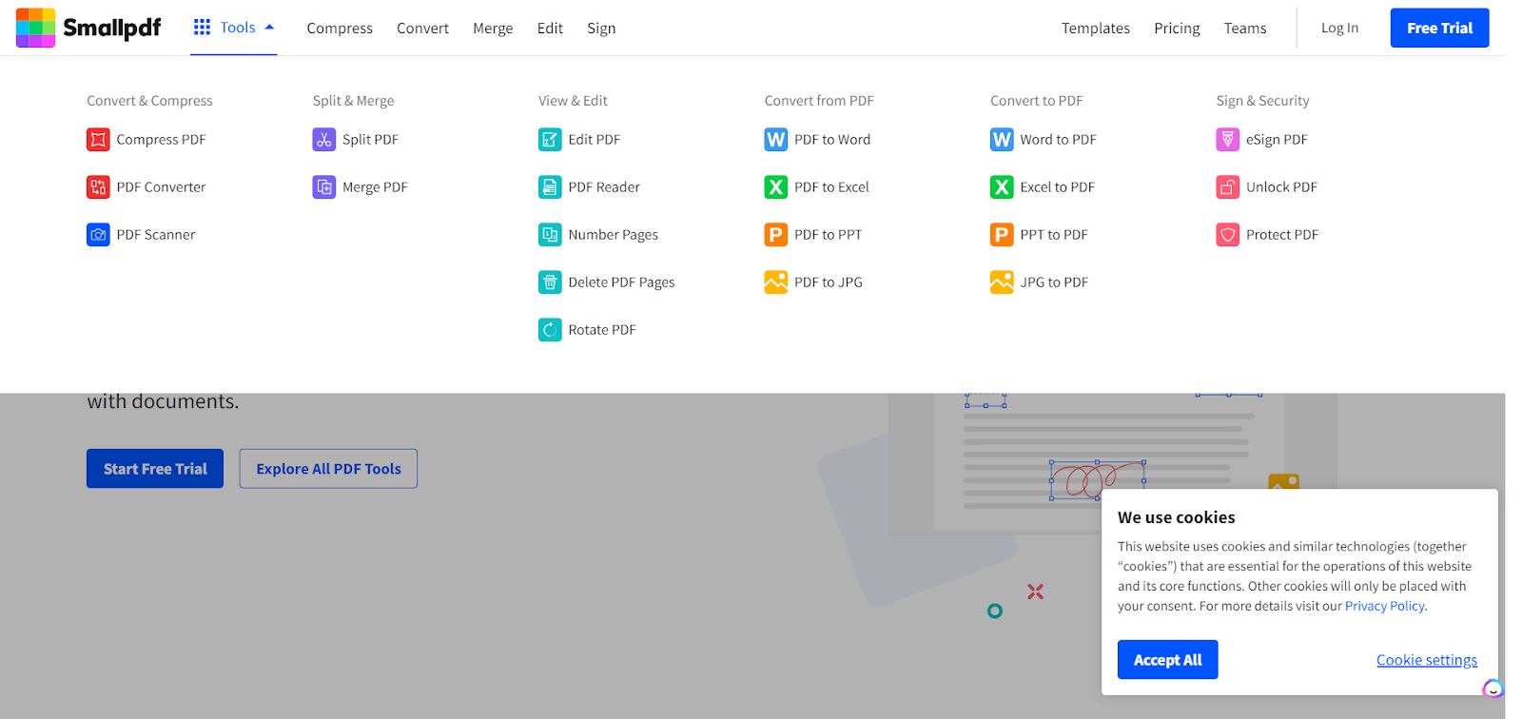Click the Unlock PDF padlock icon
This screenshot has height=719, width=1522.
[x=1228, y=187]
